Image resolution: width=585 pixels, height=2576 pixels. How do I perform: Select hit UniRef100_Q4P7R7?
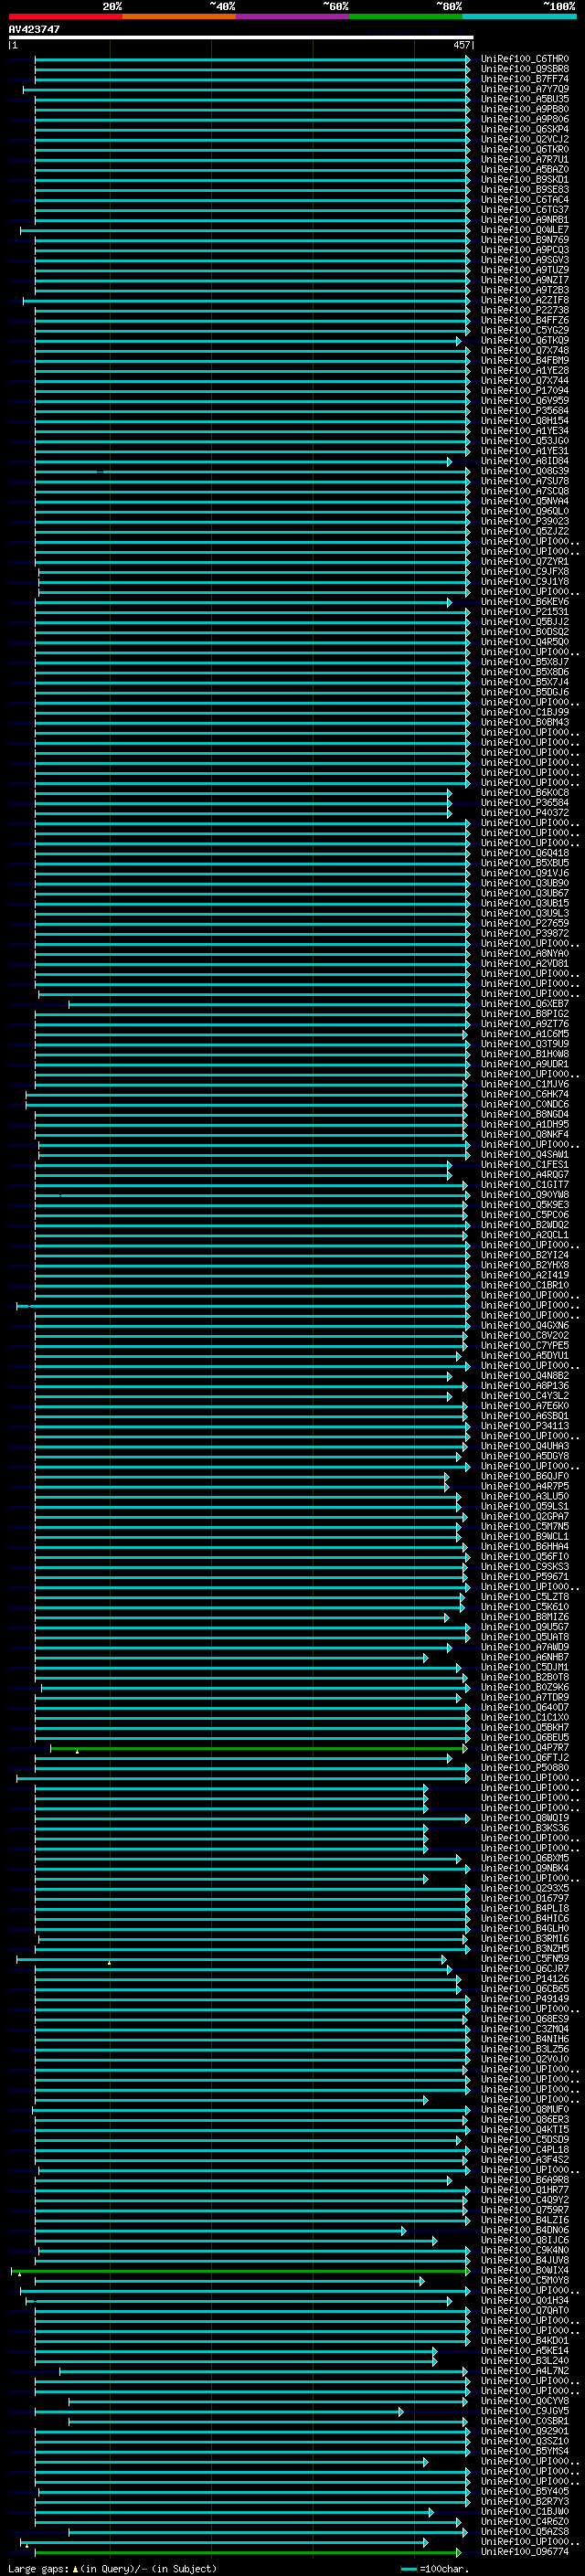coord(524,1748)
